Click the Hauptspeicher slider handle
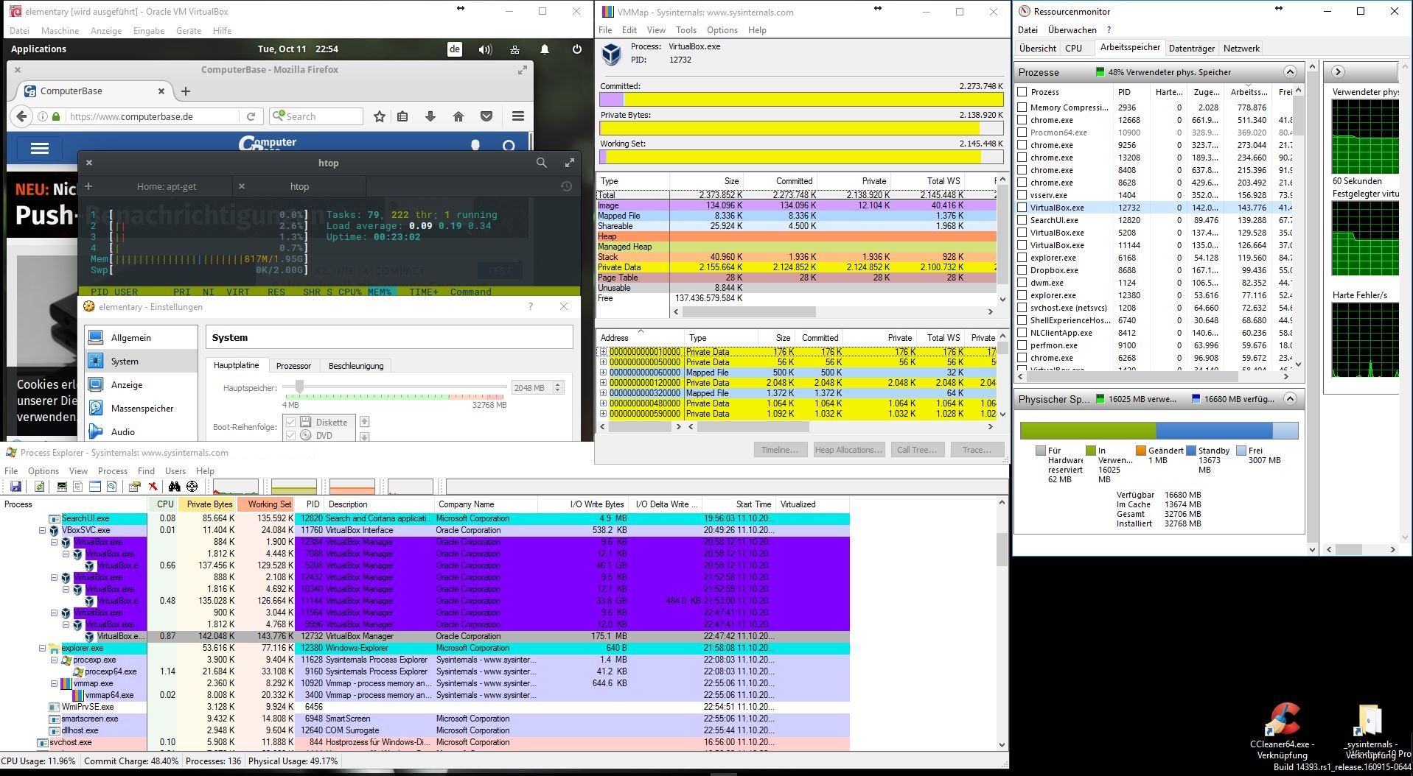The width and height of the screenshot is (1413, 776). pos(299,387)
